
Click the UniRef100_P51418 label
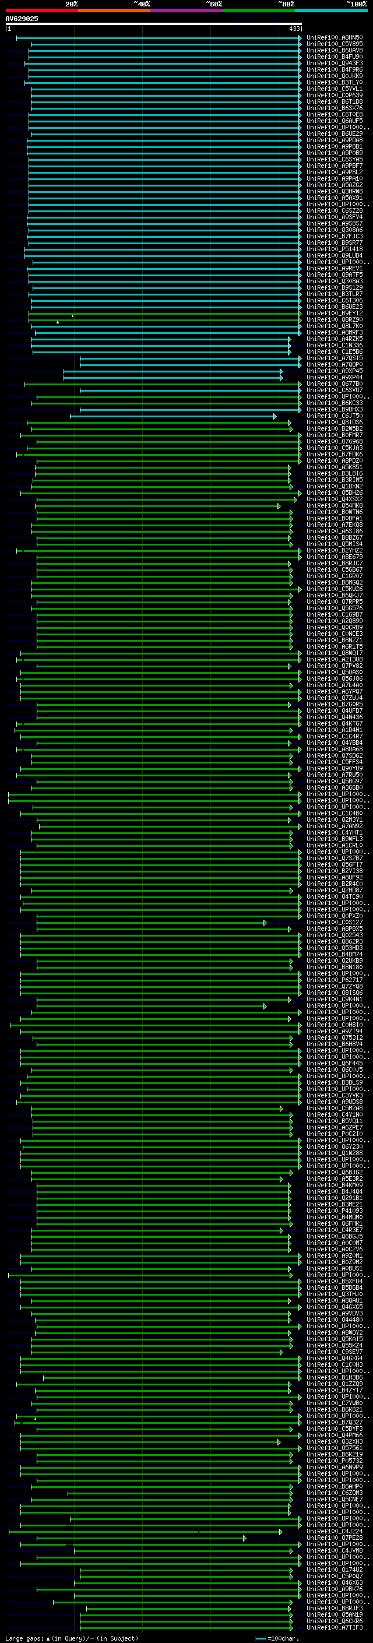point(334,249)
